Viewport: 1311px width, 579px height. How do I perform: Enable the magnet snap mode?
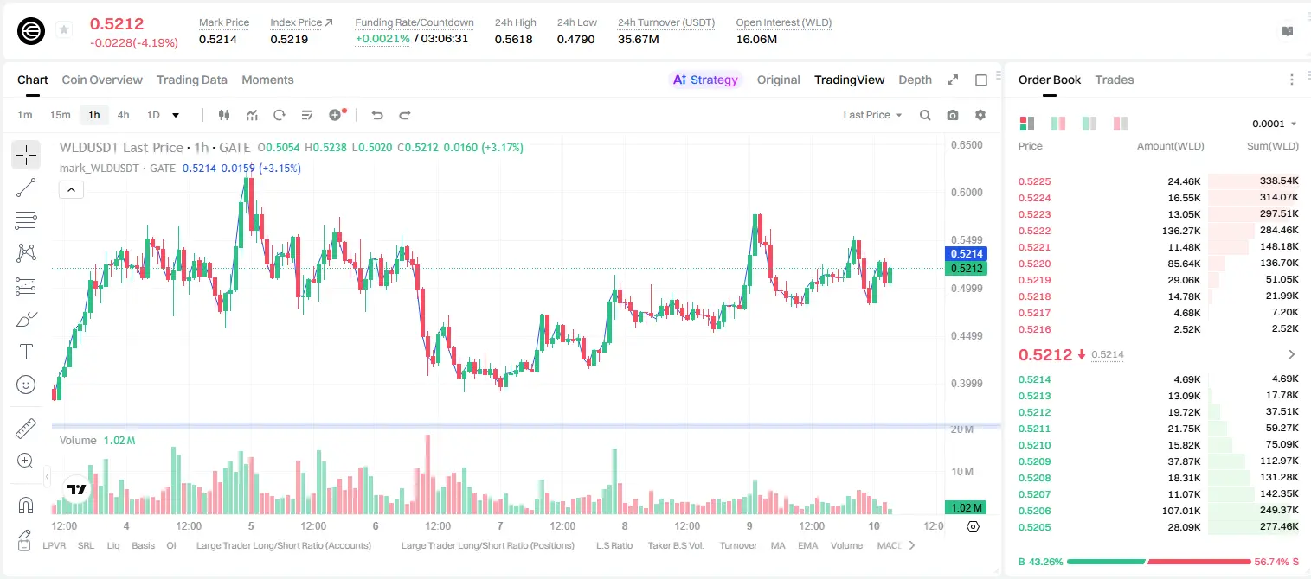click(x=26, y=505)
